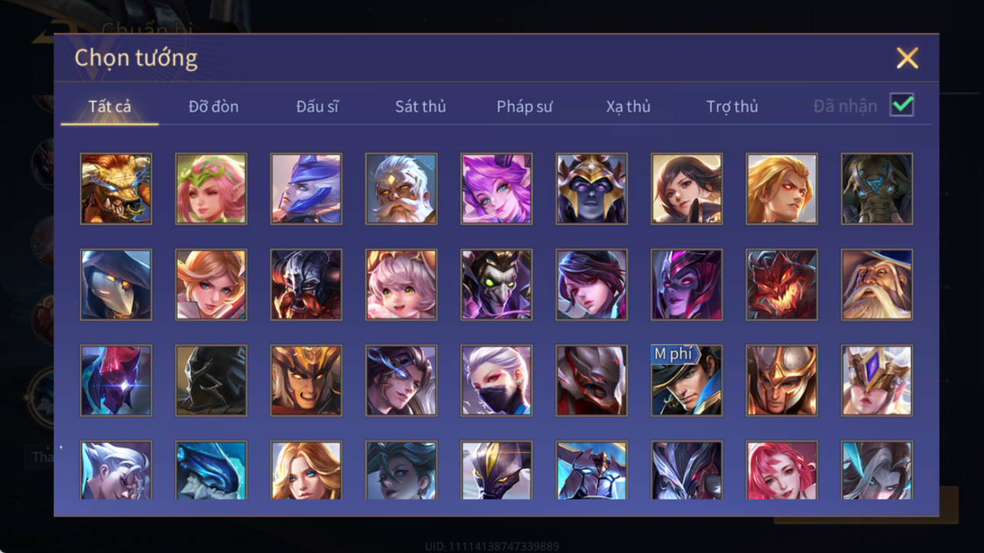Pick the blonde-haired woman hero in bottom row

point(306,471)
